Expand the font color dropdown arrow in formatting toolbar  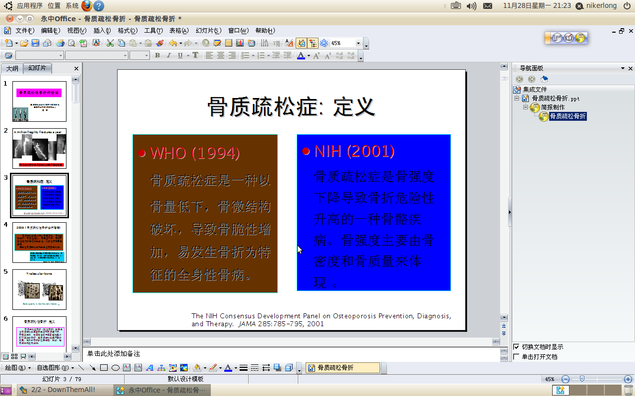point(309,55)
